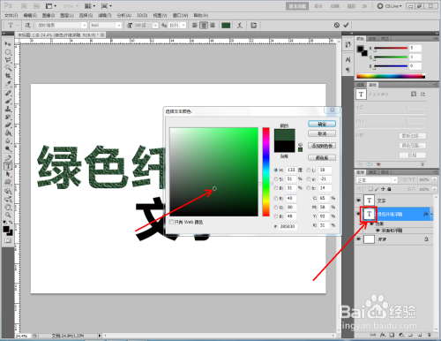Open the 滤镜(T) menu
Screen dimensions: 441x341
(105, 15)
